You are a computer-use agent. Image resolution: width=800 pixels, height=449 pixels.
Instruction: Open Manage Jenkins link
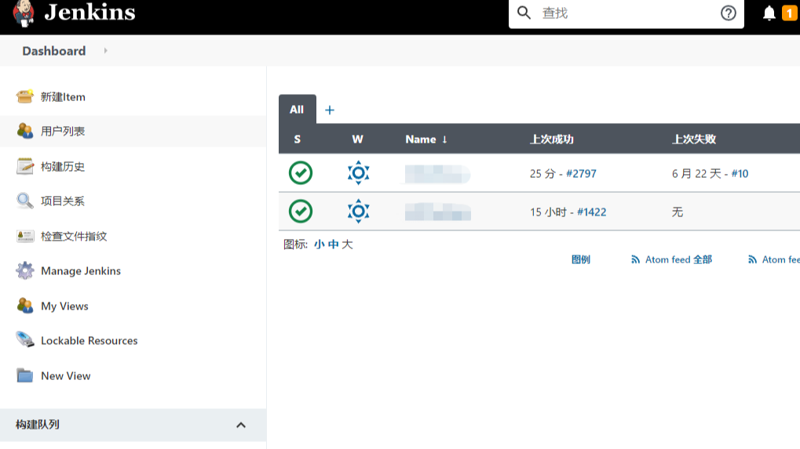[x=81, y=271]
